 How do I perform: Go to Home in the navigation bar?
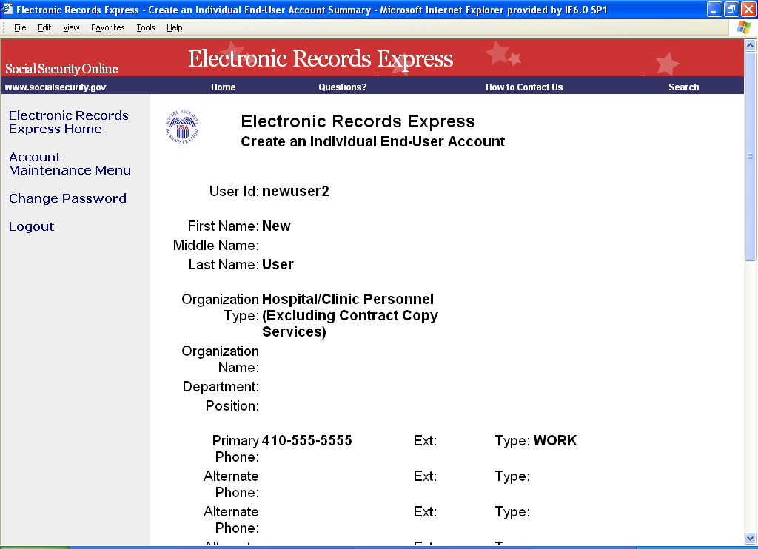(x=224, y=87)
